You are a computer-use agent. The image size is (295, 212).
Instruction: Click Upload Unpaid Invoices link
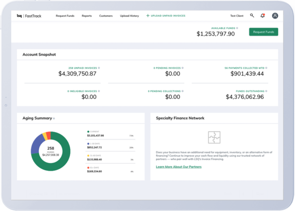point(169,16)
